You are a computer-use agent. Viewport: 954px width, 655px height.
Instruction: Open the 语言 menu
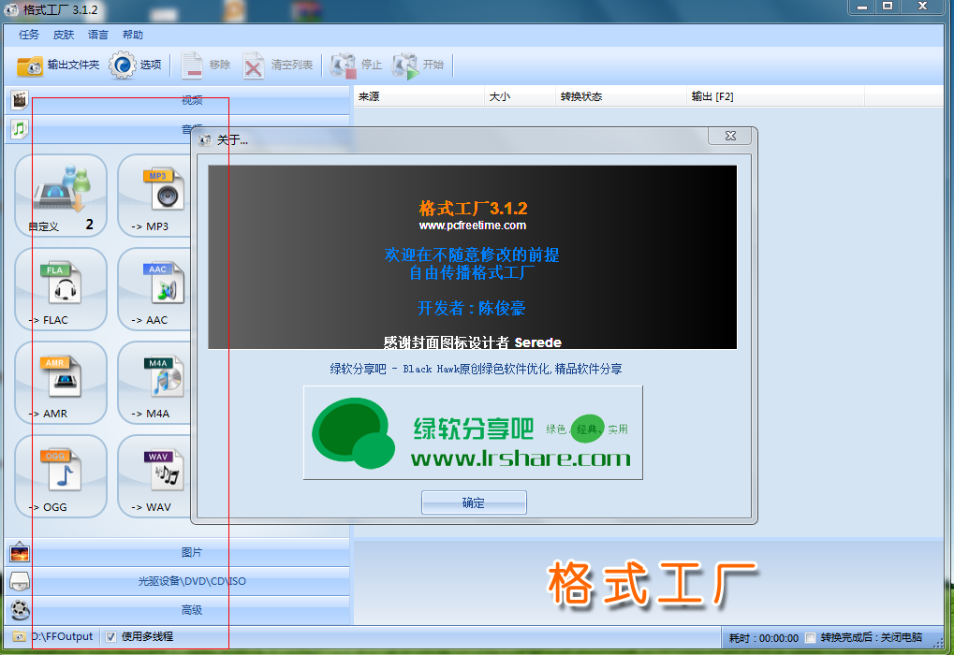(98, 35)
